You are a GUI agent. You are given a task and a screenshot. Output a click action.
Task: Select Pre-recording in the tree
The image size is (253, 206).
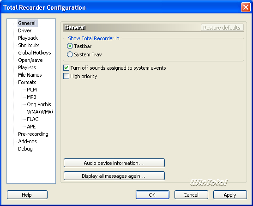coord(33,134)
